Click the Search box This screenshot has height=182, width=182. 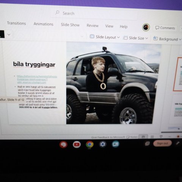94,14
